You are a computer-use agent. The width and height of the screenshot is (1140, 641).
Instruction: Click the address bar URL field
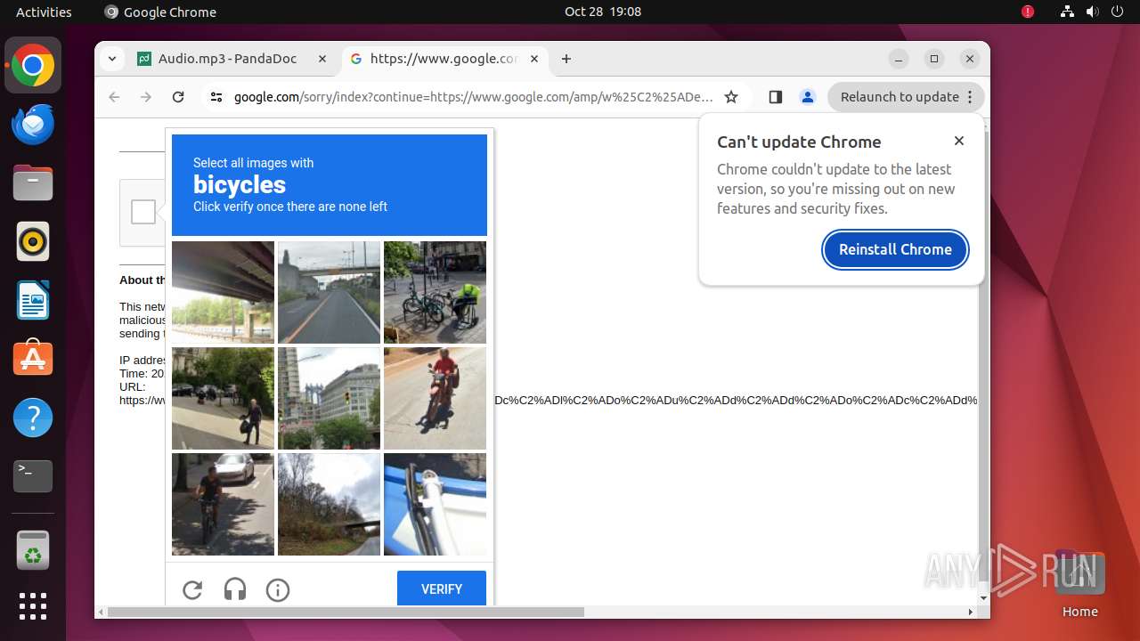coord(473,97)
